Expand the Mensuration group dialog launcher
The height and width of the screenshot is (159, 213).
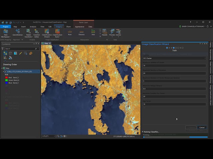pyautogui.click(x=107, y=40)
